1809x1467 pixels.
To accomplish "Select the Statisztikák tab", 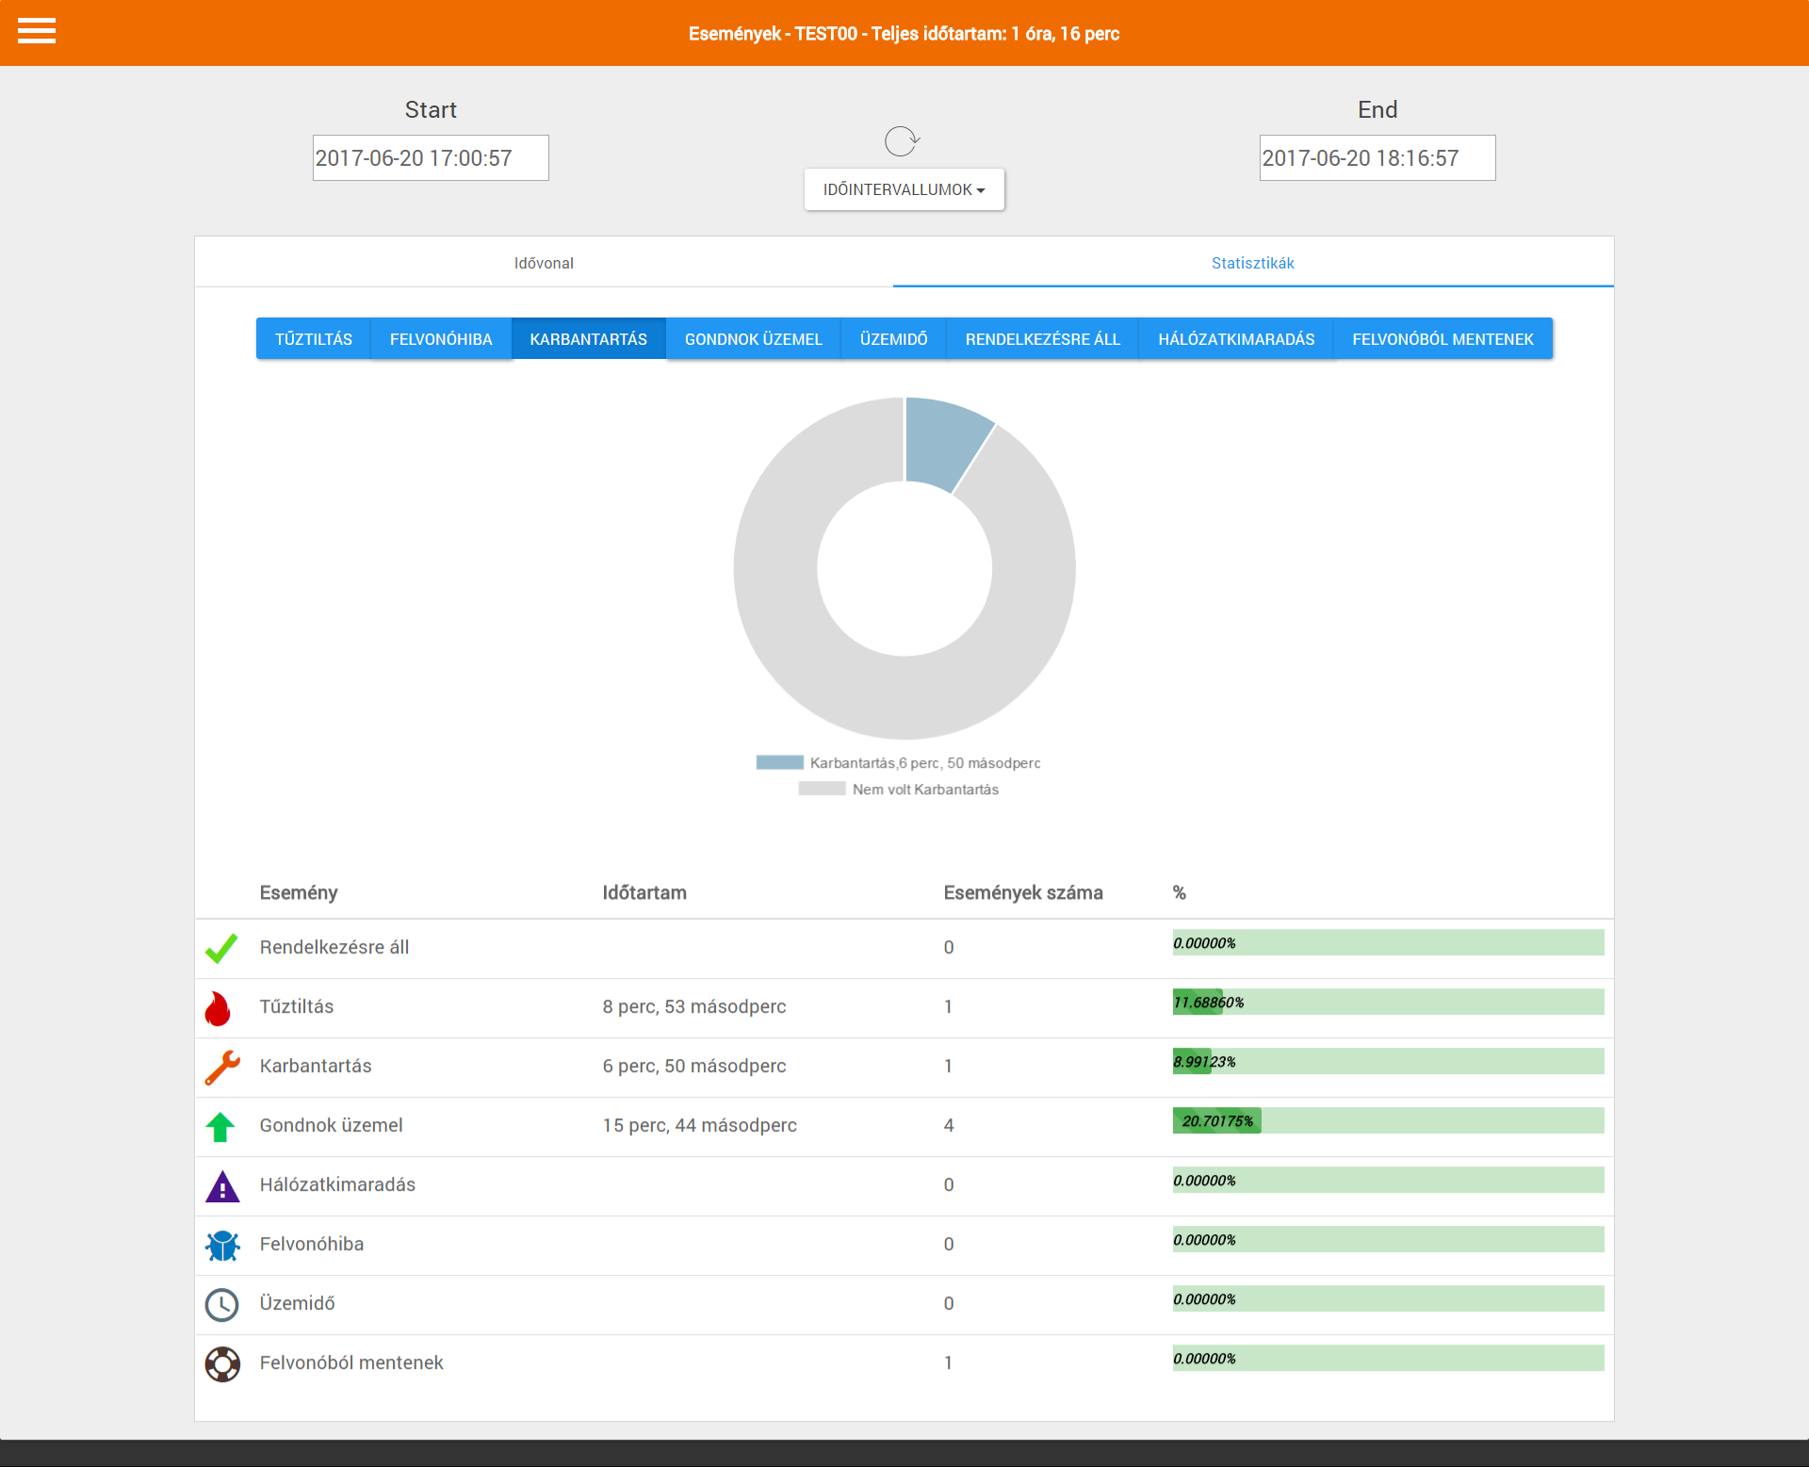I will pyautogui.click(x=1252, y=263).
